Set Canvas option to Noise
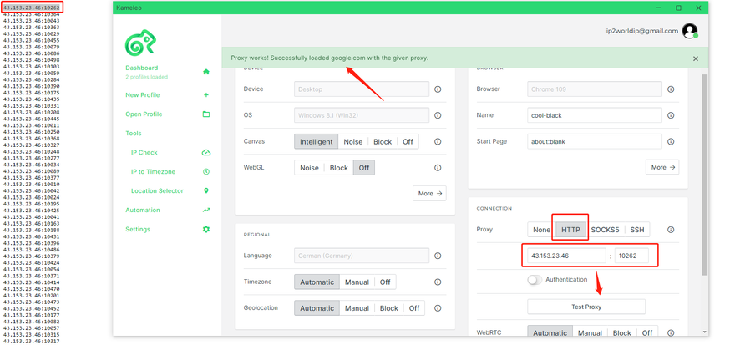 (353, 142)
